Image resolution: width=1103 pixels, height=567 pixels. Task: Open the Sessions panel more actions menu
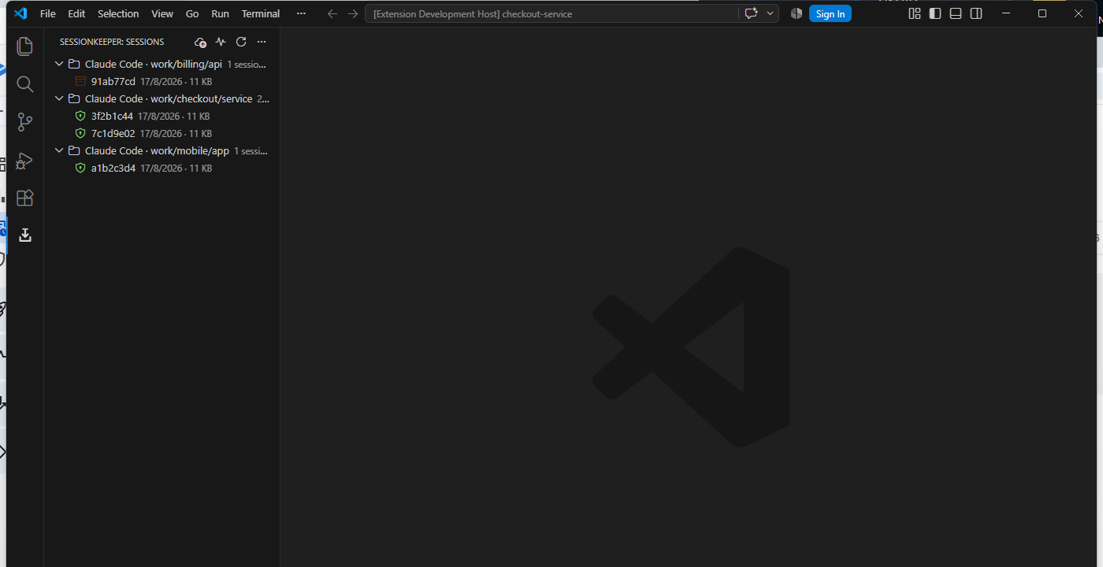[x=262, y=42]
